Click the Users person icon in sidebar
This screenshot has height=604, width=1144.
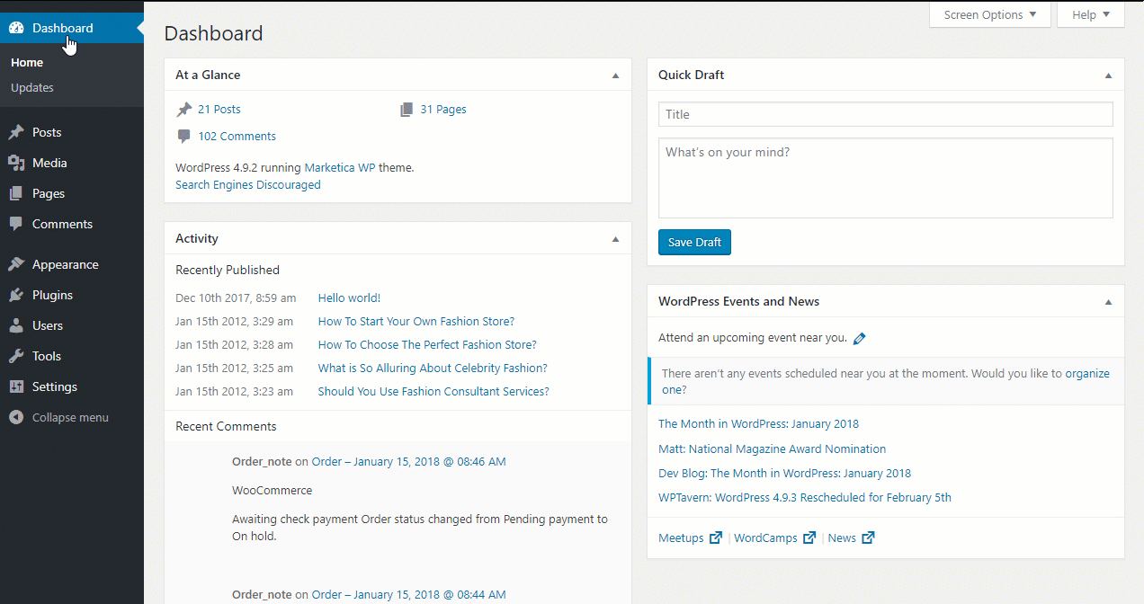pos(16,325)
